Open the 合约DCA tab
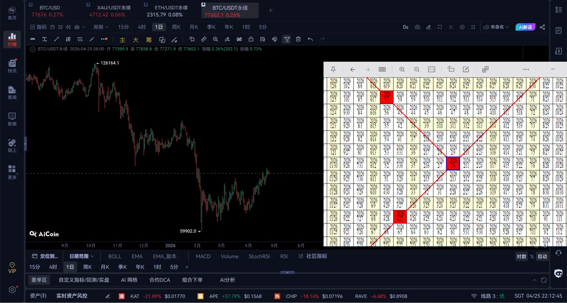This screenshot has width=567, height=303. click(160, 280)
